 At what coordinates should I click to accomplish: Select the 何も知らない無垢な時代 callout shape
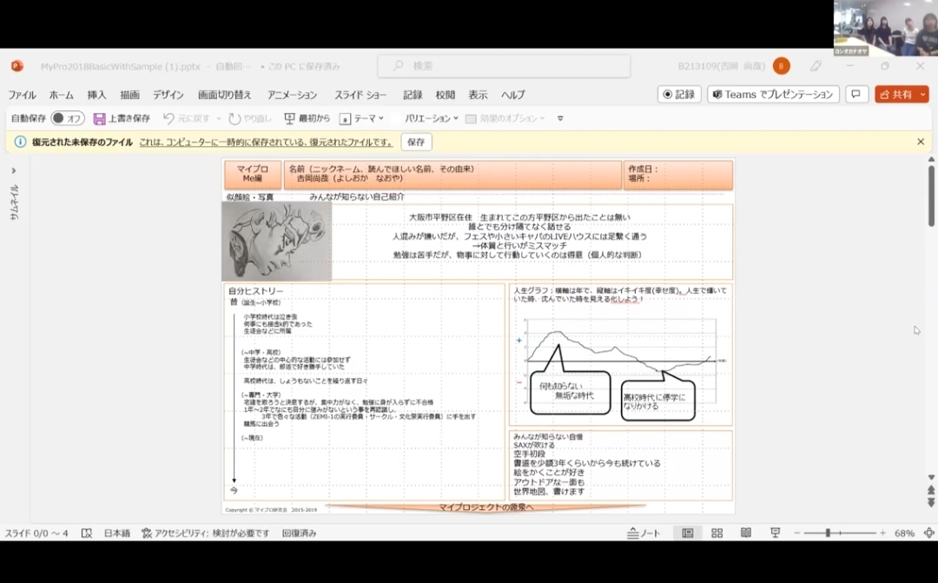click(x=570, y=392)
